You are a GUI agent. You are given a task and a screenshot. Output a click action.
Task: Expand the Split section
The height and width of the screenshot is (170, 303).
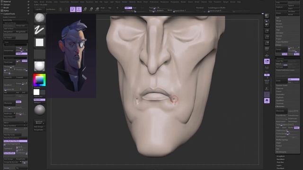pyautogui.click(x=278, y=18)
